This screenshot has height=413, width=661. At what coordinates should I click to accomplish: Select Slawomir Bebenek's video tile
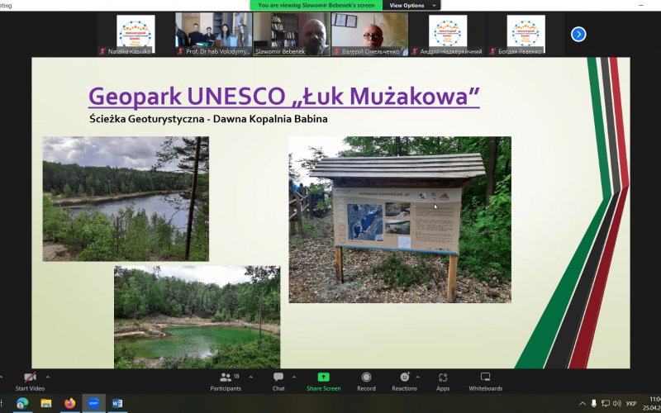(x=292, y=34)
